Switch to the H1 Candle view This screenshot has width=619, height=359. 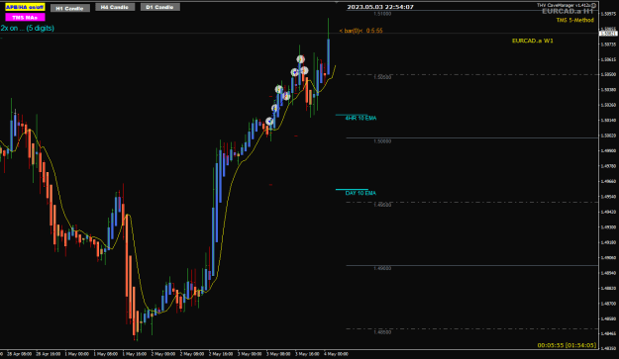click(x=70, y=8)
